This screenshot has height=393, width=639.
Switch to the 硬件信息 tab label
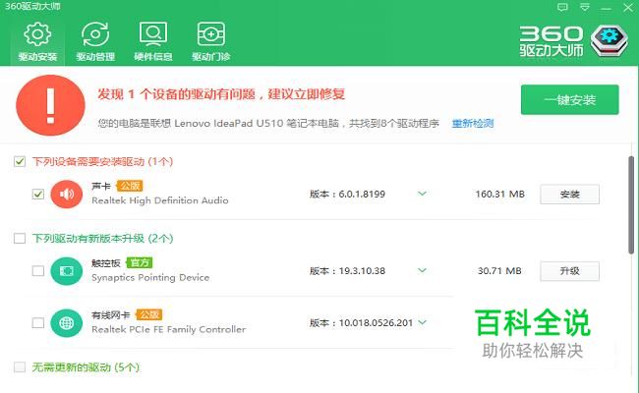[x=153, y=57]
